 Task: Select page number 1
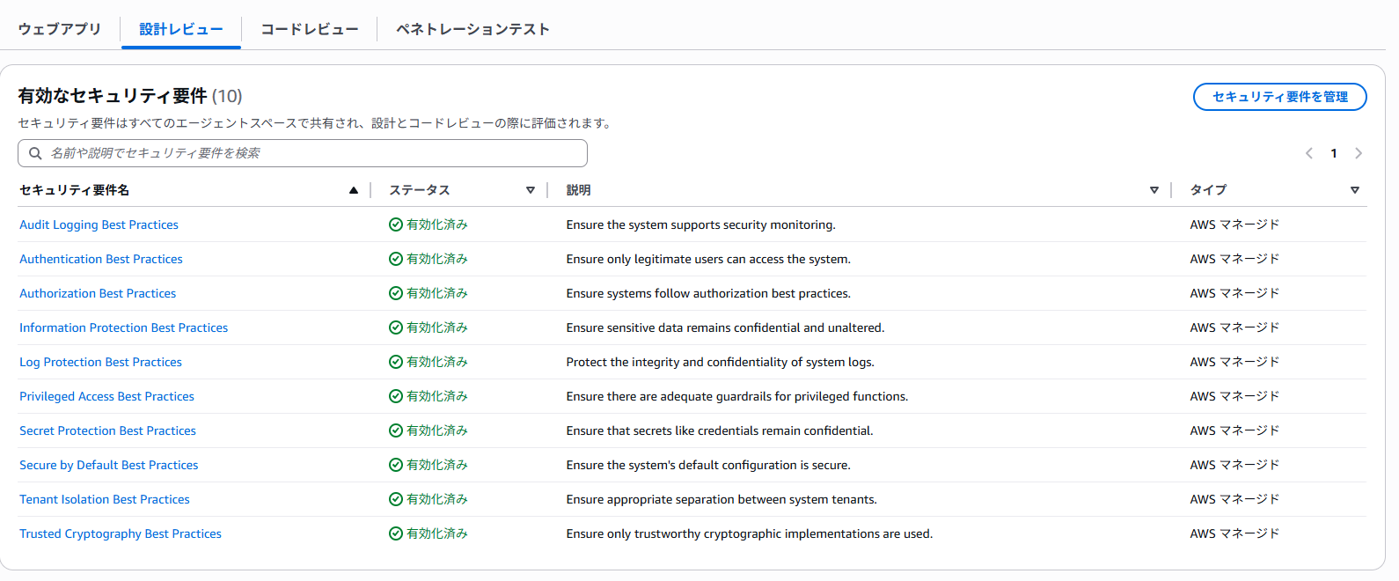[1334, 153]
